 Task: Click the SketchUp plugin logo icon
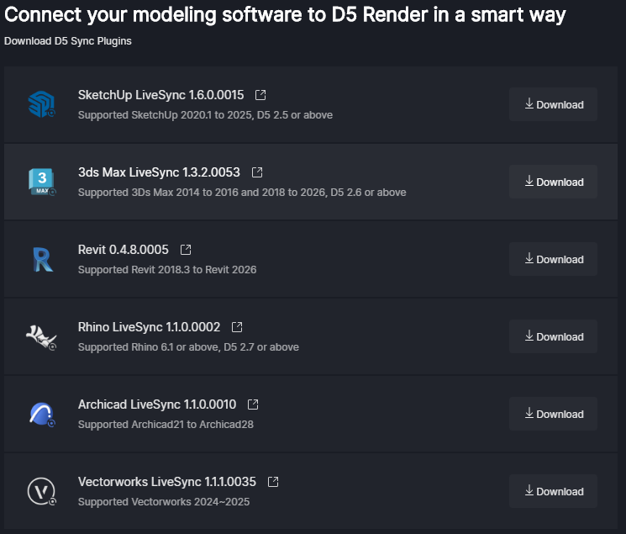click(41, 104)
